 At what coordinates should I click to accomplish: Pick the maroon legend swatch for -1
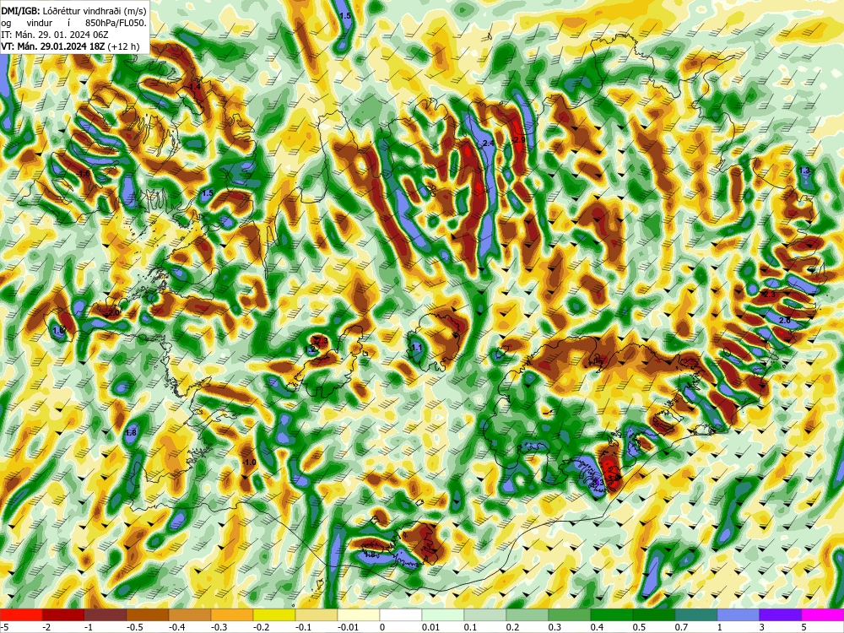(x=105, y=614)
